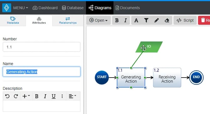Image resolution: width=210 pixels, height=114 pixels.
Task: Go to the Dashboard page
Action: (x=45, y=8)
